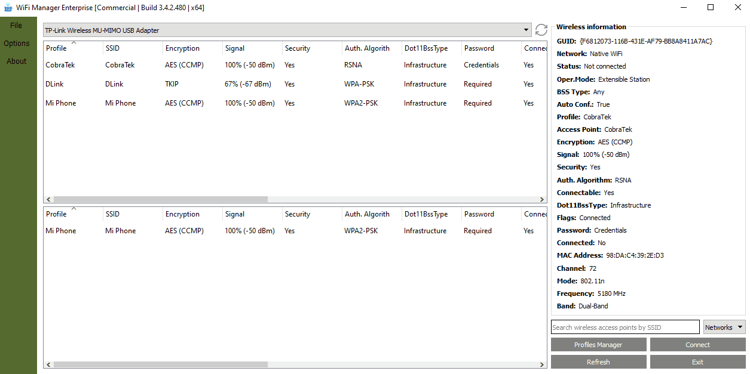Click the refresh adapters icon
This screenshot has width=750, height=374.
click(x=541, y=30)
